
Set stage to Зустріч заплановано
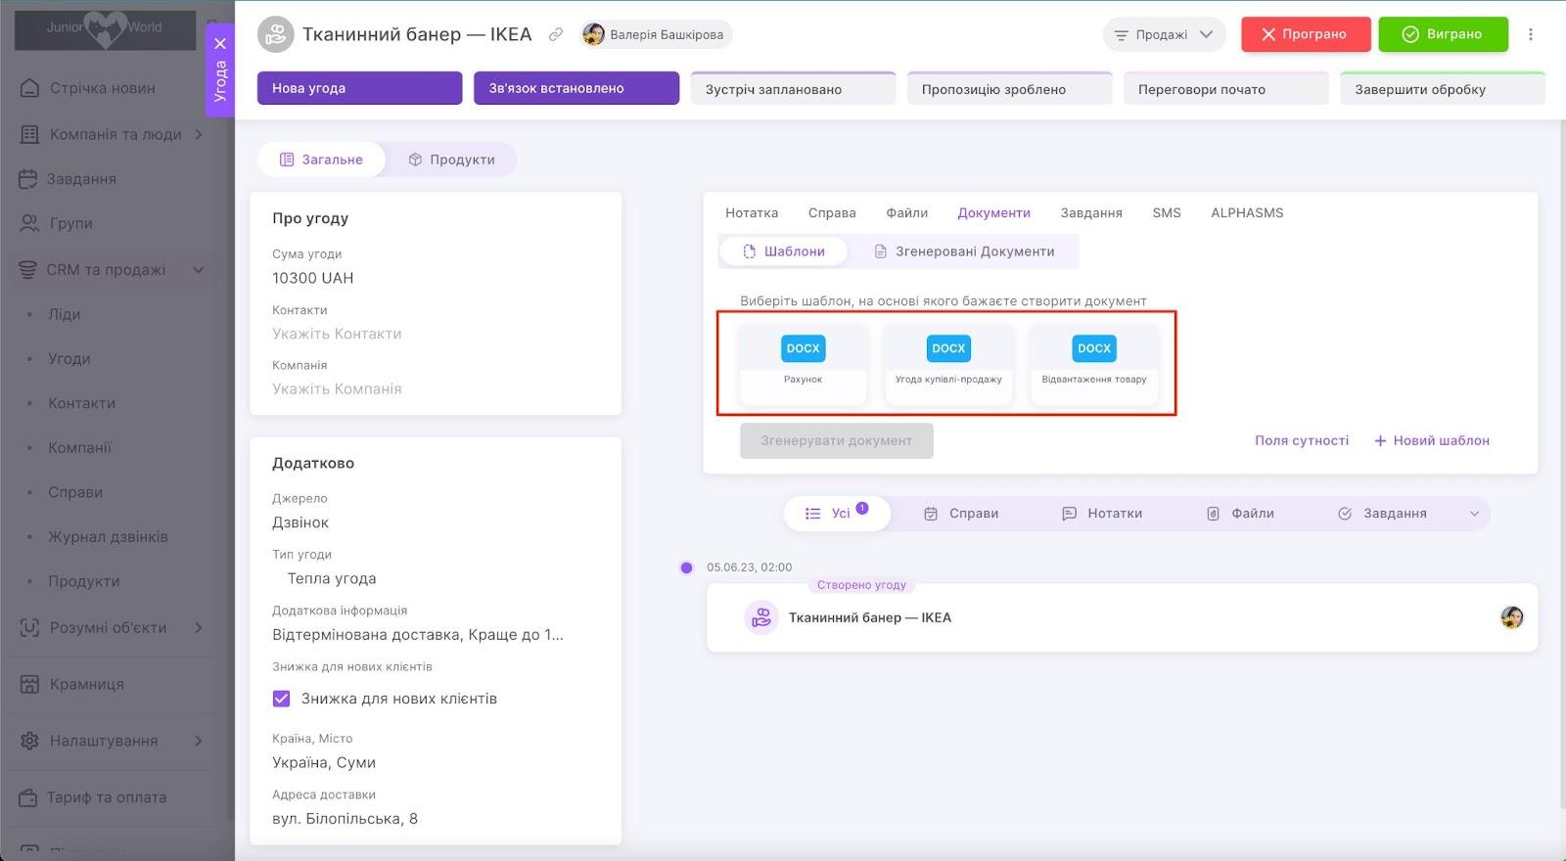point(793,89)
